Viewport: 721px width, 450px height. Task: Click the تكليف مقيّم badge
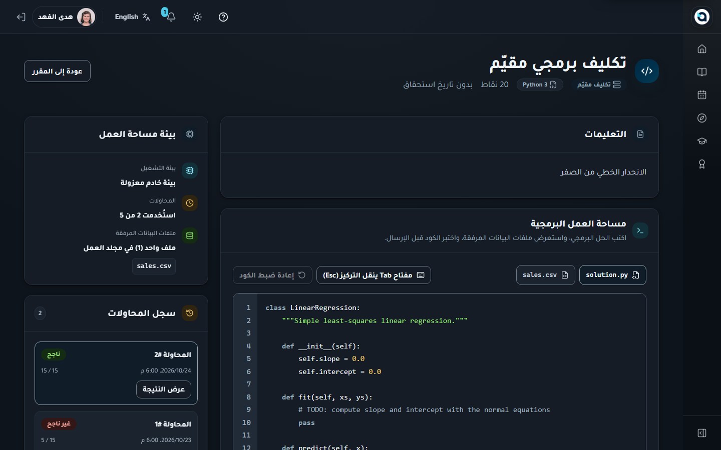(599, 84)
